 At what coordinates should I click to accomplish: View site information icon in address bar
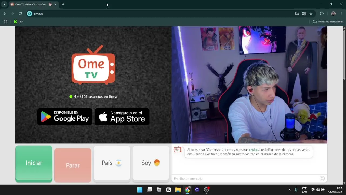pos(30,14)
